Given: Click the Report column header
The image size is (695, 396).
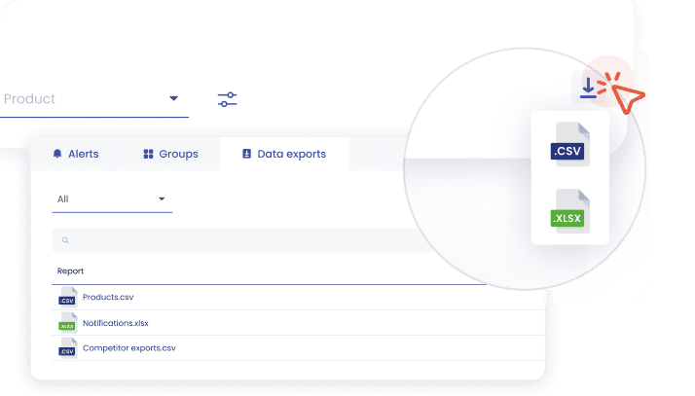Looking at the screenshot, I should 71,271.
